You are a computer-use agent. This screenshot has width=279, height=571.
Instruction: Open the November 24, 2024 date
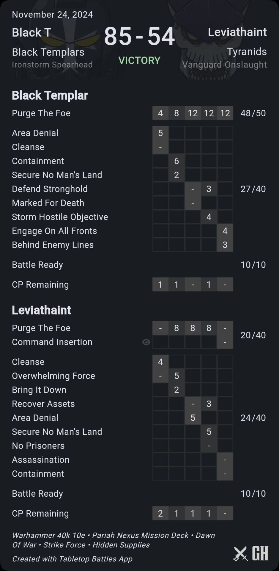pyautogui.click(x=52, y=15)
